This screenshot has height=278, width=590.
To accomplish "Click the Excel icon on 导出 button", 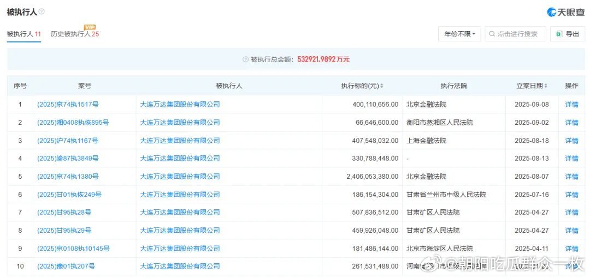I will coord(559,34).
